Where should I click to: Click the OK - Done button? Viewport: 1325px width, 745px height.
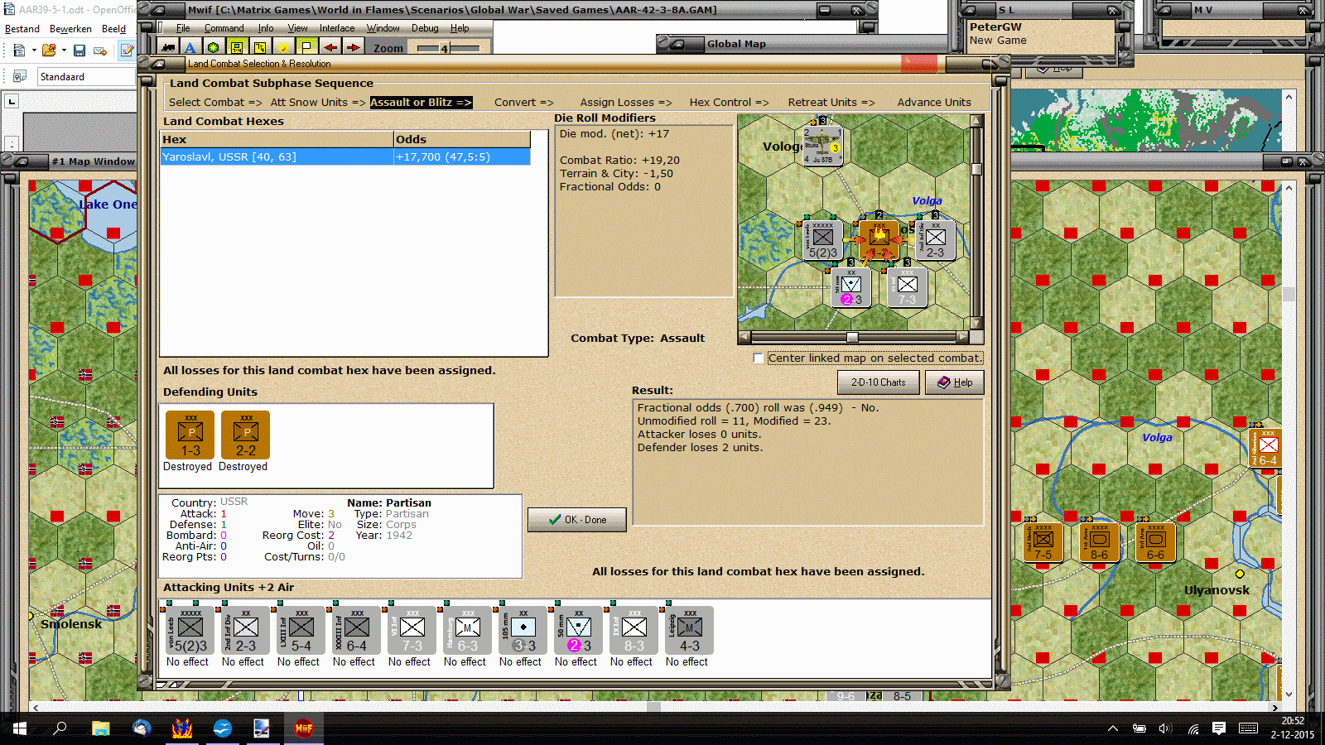[x=577, y=520]
